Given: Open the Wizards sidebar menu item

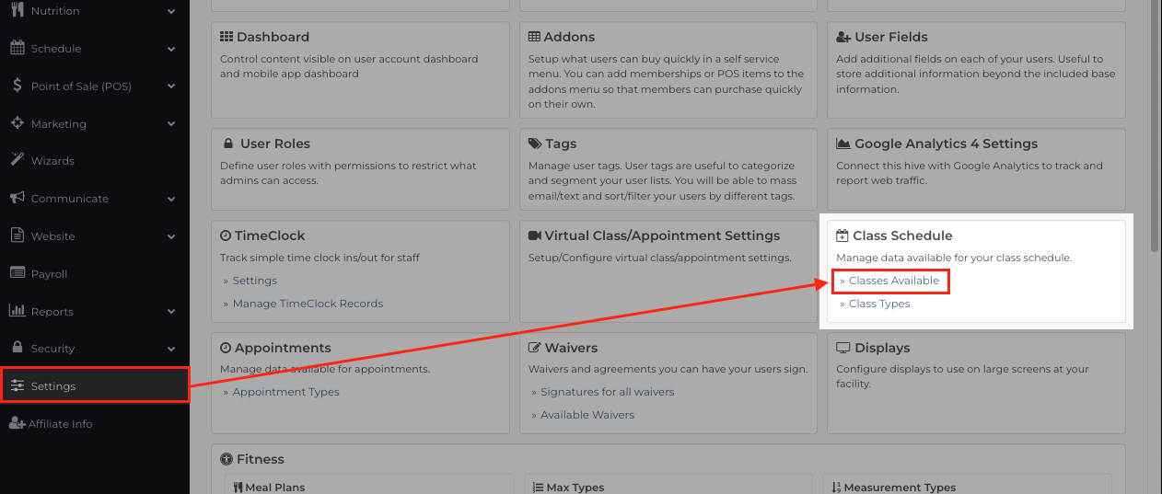Looking at the screenshot, I should click(94, 160).
